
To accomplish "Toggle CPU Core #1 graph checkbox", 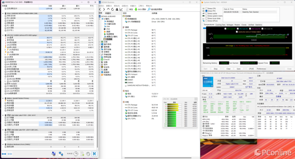I will [225, 29].
